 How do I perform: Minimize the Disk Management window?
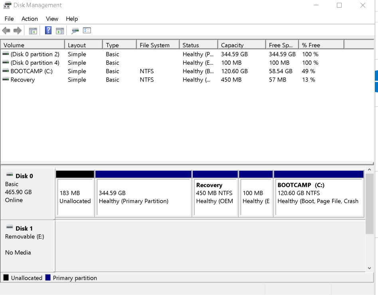click(x=316, y=5)
